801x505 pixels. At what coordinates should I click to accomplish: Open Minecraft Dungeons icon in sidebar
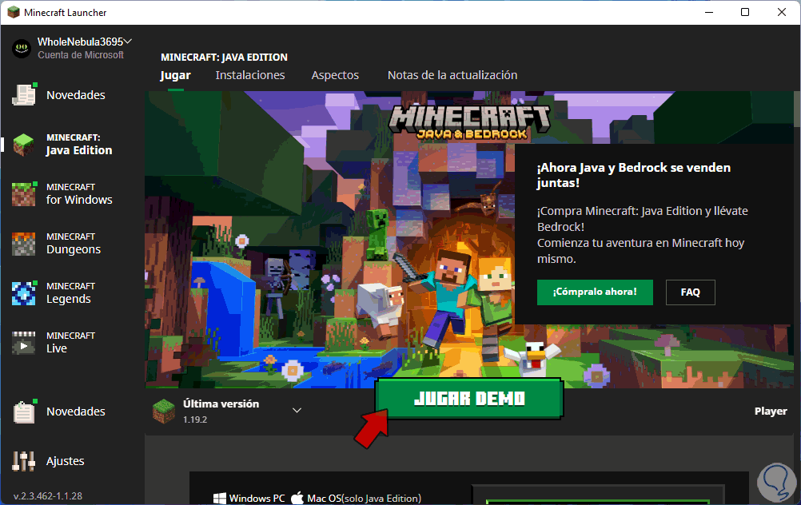(24, 244)
